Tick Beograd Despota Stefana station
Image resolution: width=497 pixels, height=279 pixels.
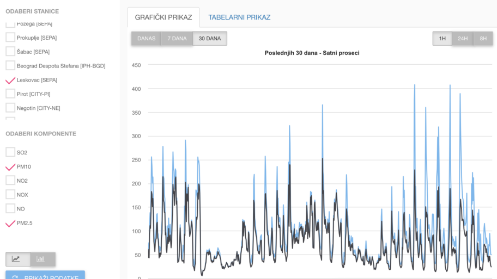point(10,66)
